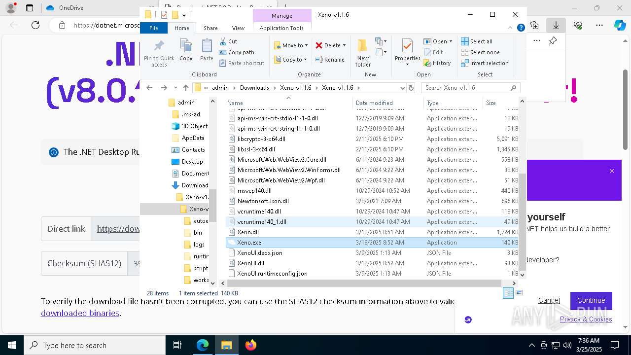
Task: Click the Edit command in Open group
Action: pos(433,52)
